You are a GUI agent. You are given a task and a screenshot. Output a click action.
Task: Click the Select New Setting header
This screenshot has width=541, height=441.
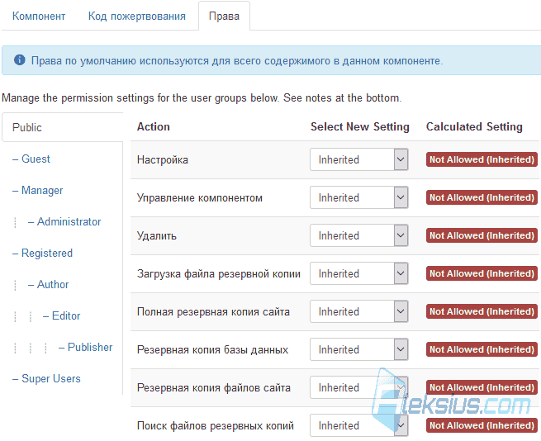click(360, 126)
